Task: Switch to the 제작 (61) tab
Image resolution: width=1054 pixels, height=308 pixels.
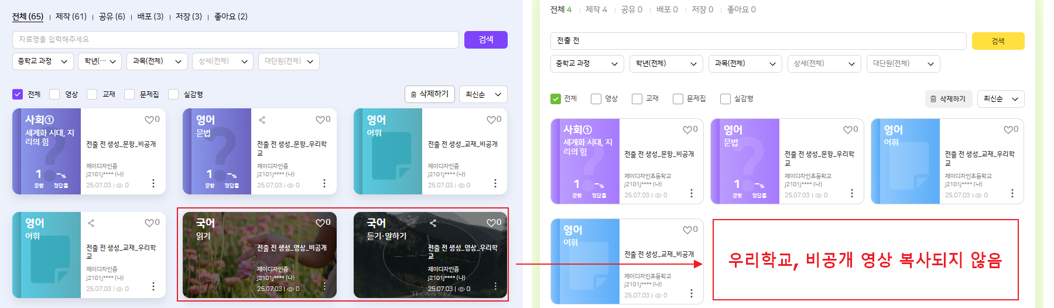Action: (71, 16)
